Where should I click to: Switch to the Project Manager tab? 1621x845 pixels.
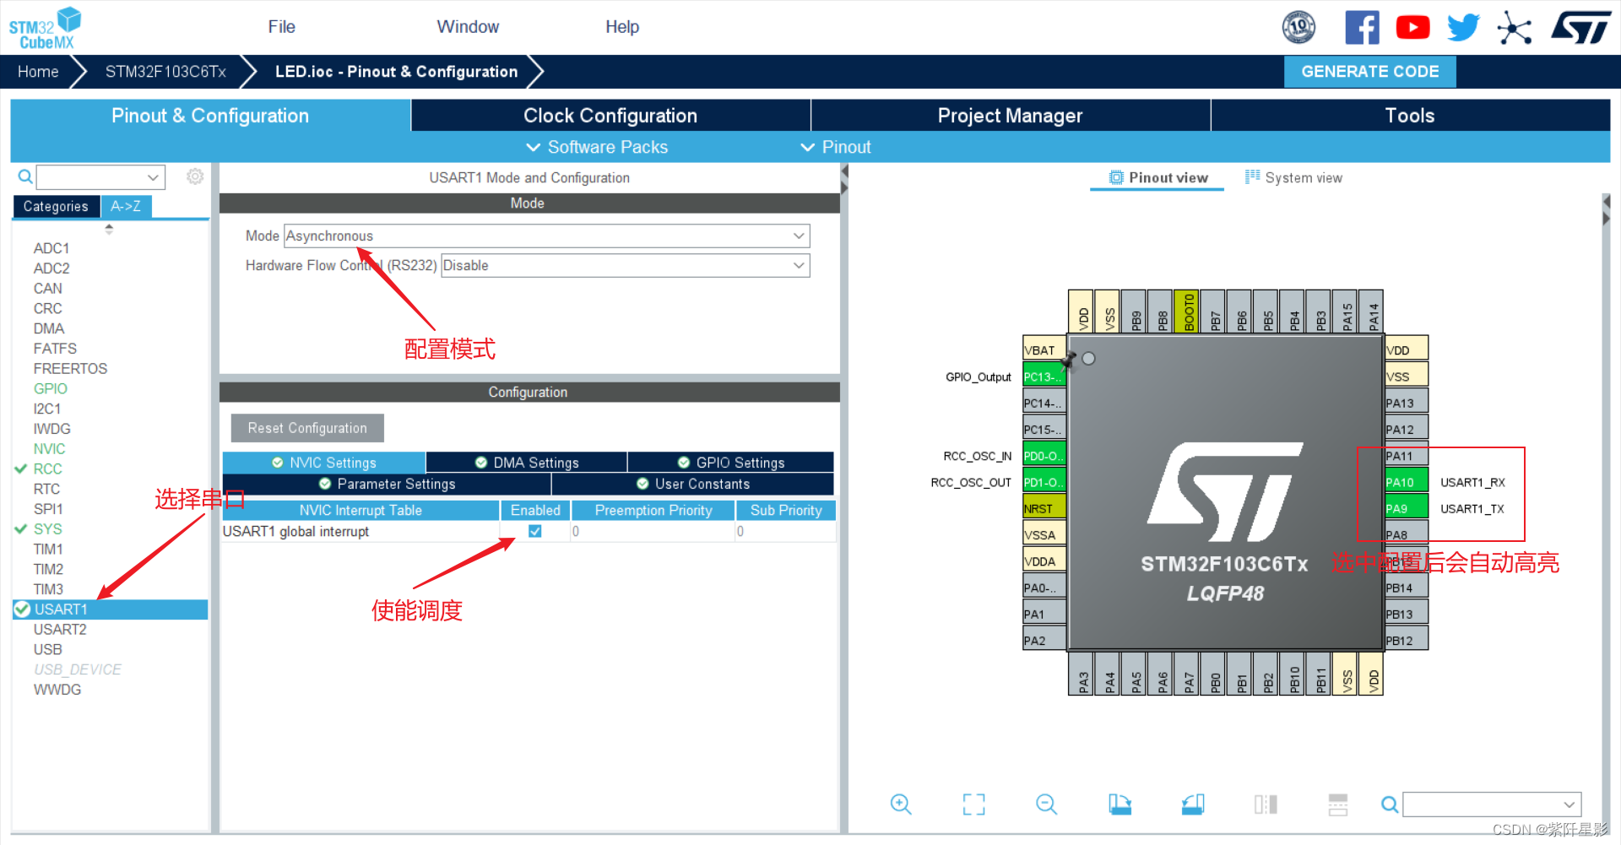tap(1010, 116)
